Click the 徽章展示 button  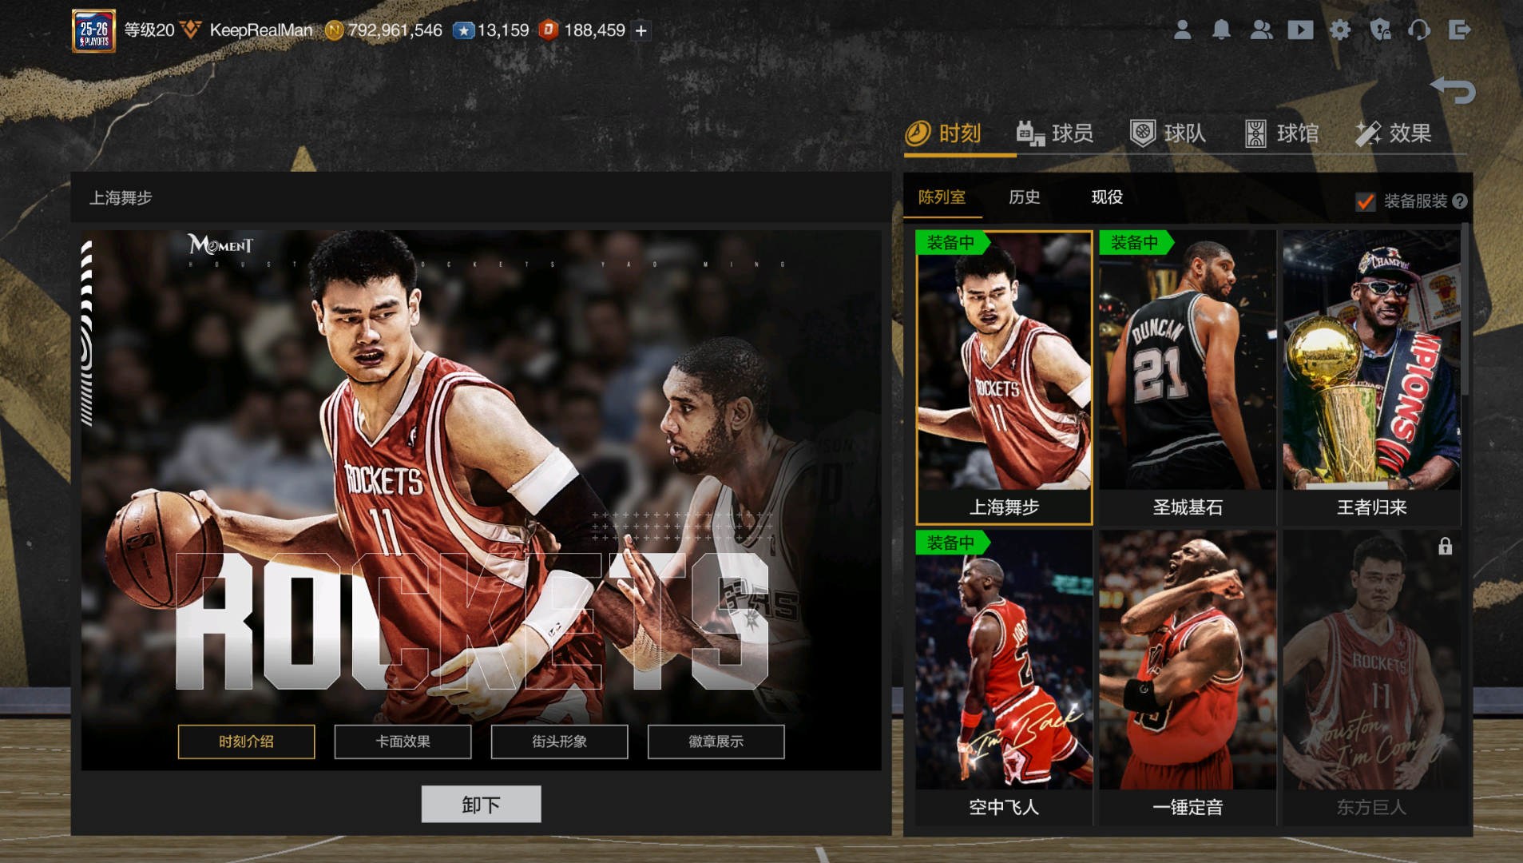(x=716, y=742)
